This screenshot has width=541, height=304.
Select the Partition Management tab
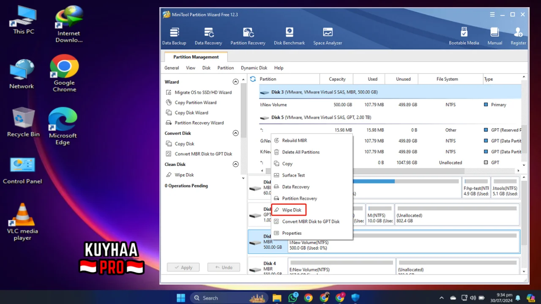pos(196,57)
